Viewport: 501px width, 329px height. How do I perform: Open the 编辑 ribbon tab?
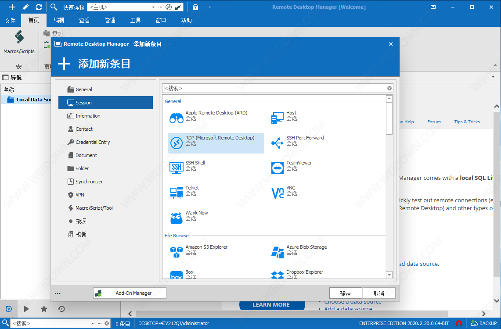click(x=59, y=20)
